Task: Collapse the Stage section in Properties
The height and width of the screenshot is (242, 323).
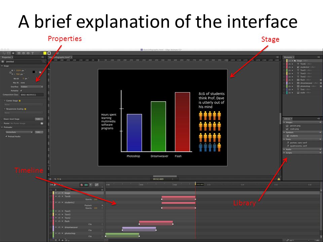Action: pos(2,66)
